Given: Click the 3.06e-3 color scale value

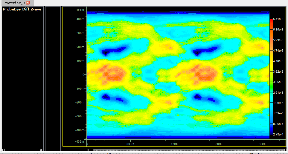Looking at the screenshot, I should click(x=278, y=82).
